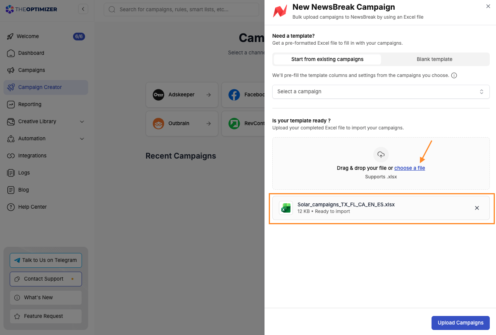Image resolution: width=496 pixels, height=335 pixels.
Task: Close the New NewsBreak Campaign panel
Action: 488,6
